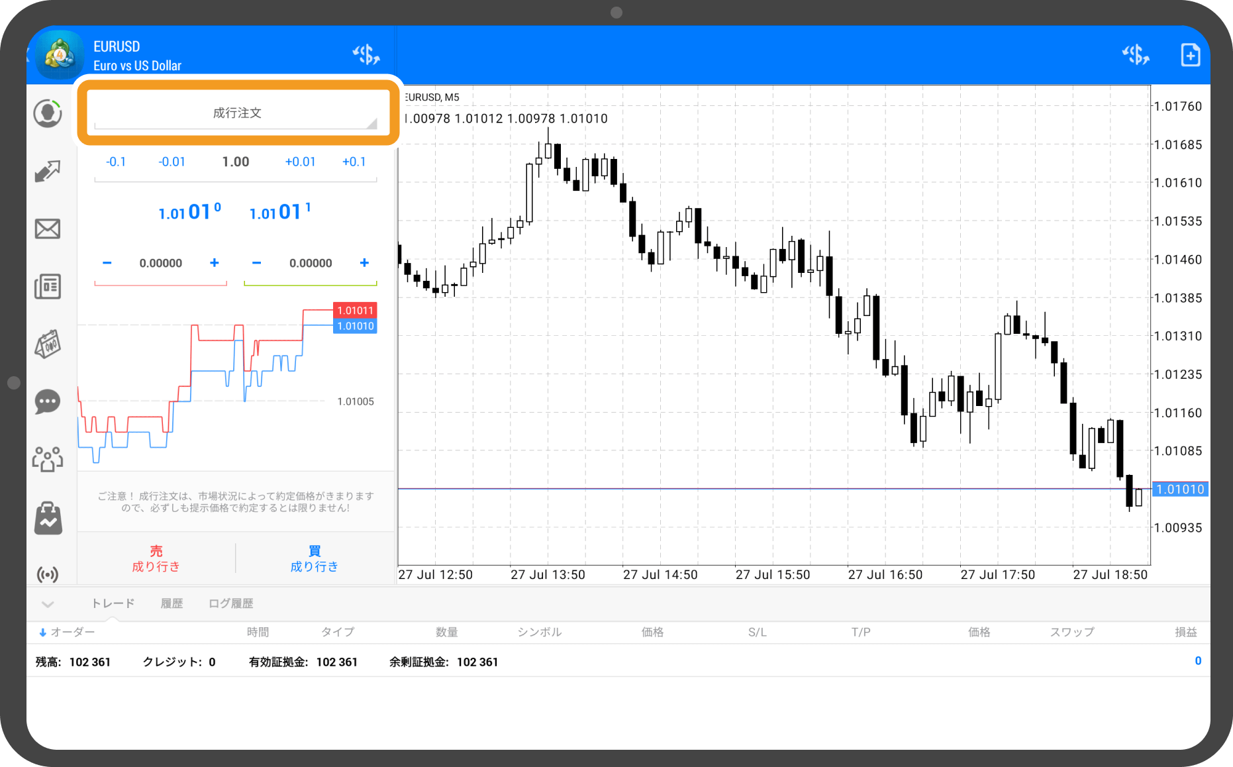Tap the 1.00 volume value field

(236, 162)
